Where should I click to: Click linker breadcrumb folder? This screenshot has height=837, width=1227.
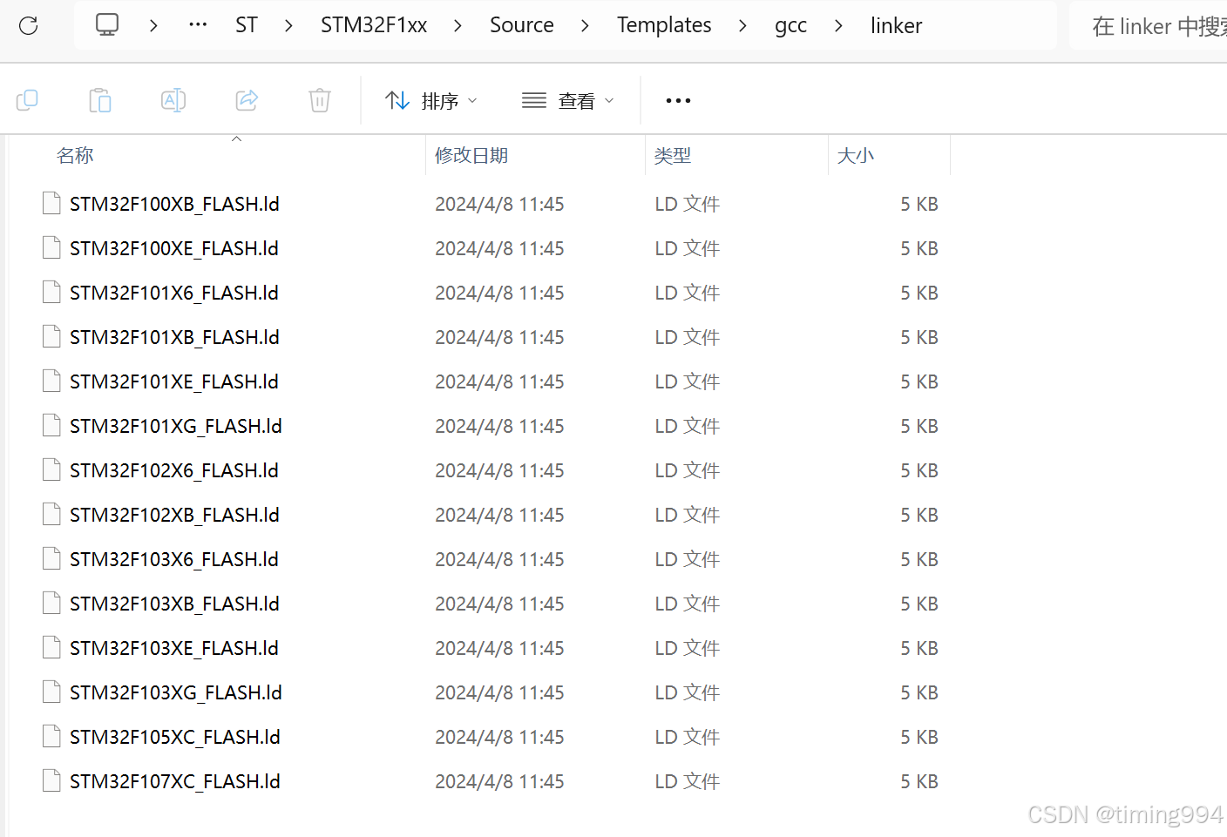point(896,25)
